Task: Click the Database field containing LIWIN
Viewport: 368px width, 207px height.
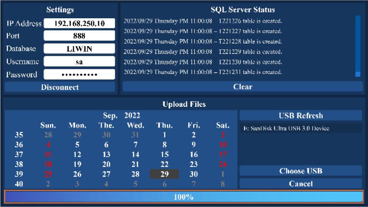Action: [79, 49]
